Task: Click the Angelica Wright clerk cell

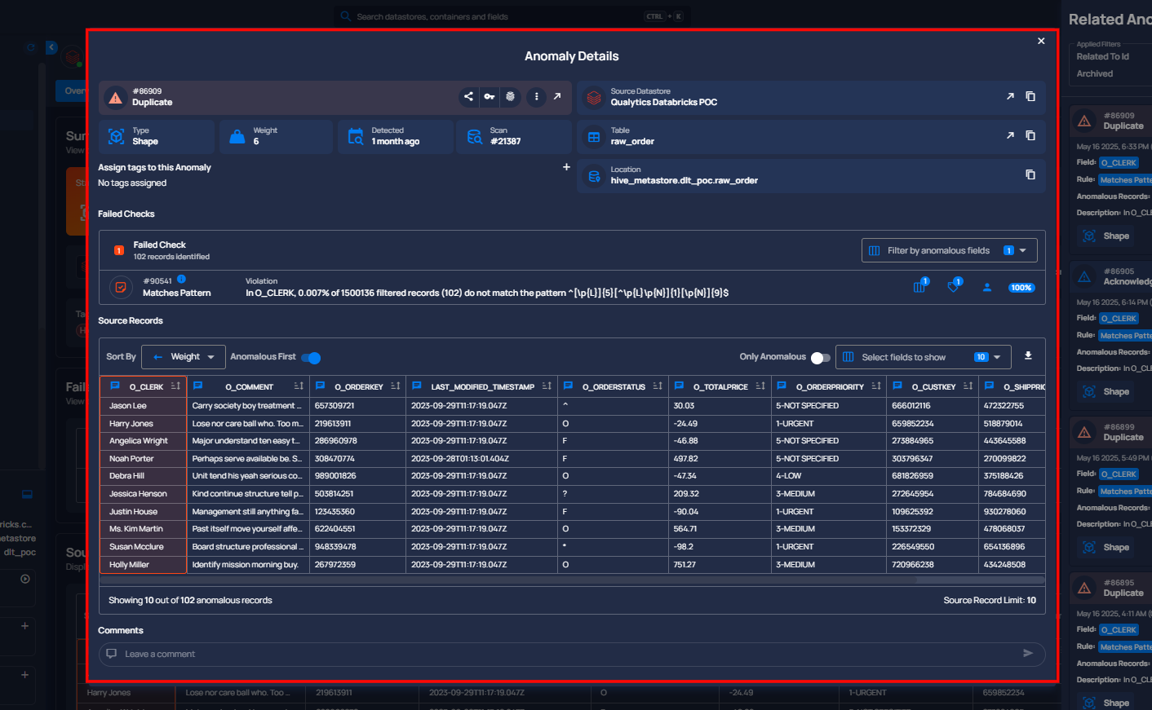Action: pyautogui.click(x=143, y=441)
